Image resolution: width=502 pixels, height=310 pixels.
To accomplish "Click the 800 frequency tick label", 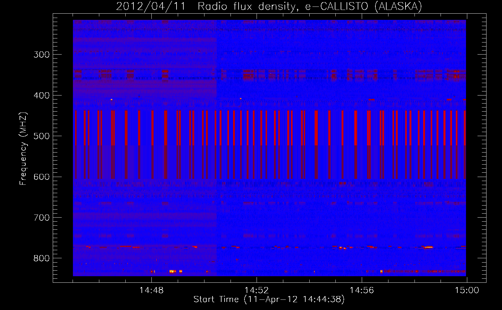I will 42,259.
